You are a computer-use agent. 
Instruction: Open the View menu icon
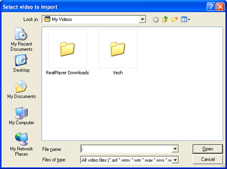point(185,20)
